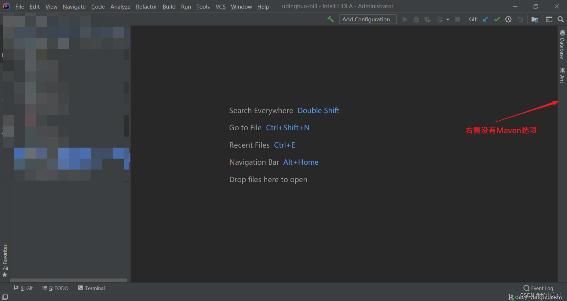Click the IntelliJ IDEA logo icon
The image size is (567, 301).
[x=6, y=6]
